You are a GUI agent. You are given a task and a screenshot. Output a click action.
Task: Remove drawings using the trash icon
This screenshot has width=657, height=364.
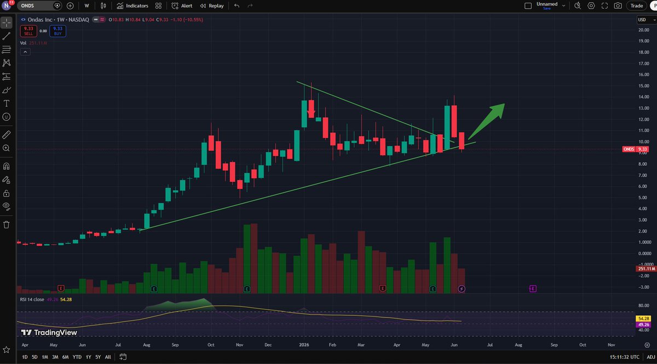click(6, 224)
